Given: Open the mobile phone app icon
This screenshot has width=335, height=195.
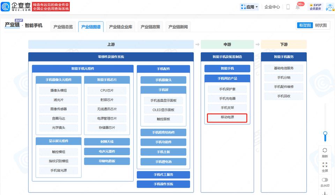Looking at the screenshot, I should tap(288, 7).
